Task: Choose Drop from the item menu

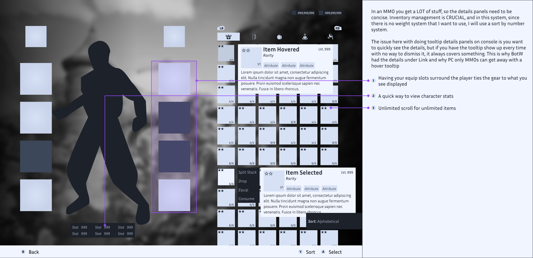Action: [x=243, y=181]
